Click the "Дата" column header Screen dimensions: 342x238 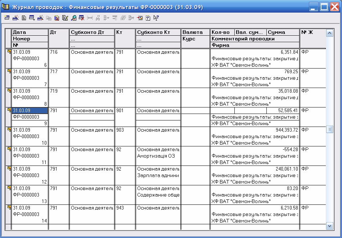30,32
